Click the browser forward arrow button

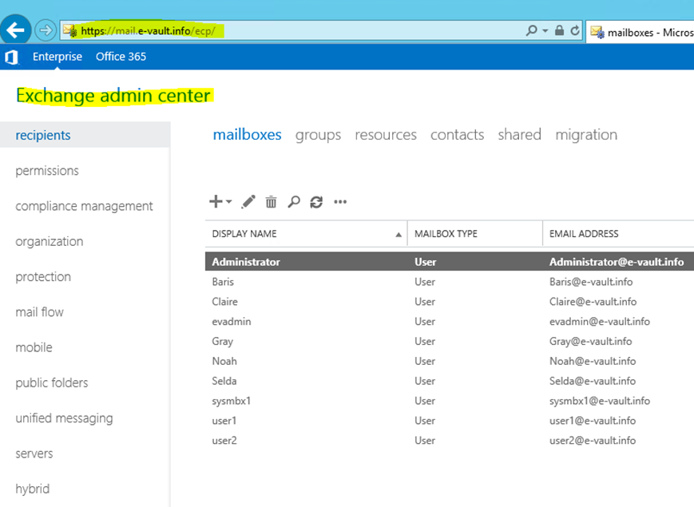click(46, 30)
